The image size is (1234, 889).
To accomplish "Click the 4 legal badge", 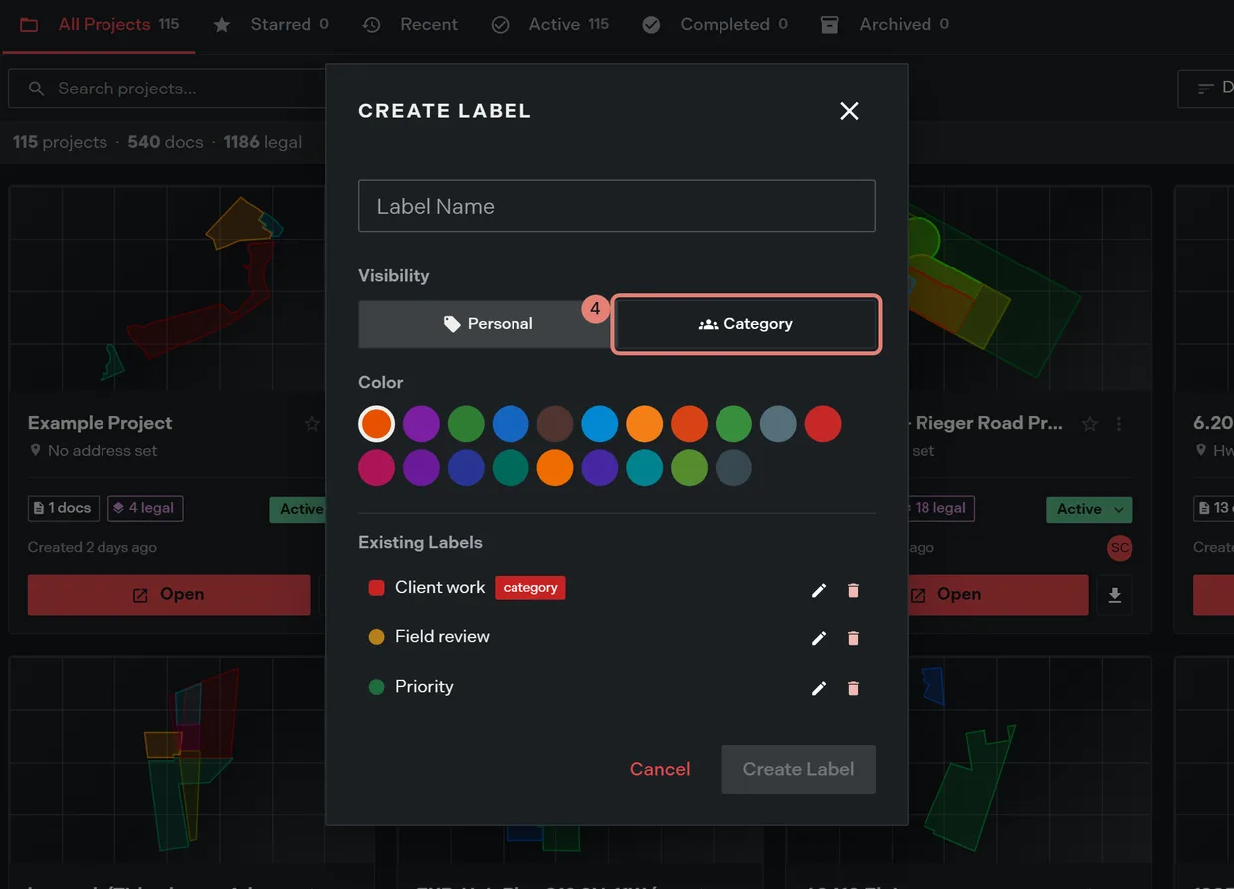I will (145, 508).
